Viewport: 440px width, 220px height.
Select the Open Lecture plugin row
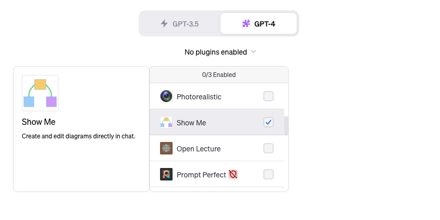tap(217, 148)
